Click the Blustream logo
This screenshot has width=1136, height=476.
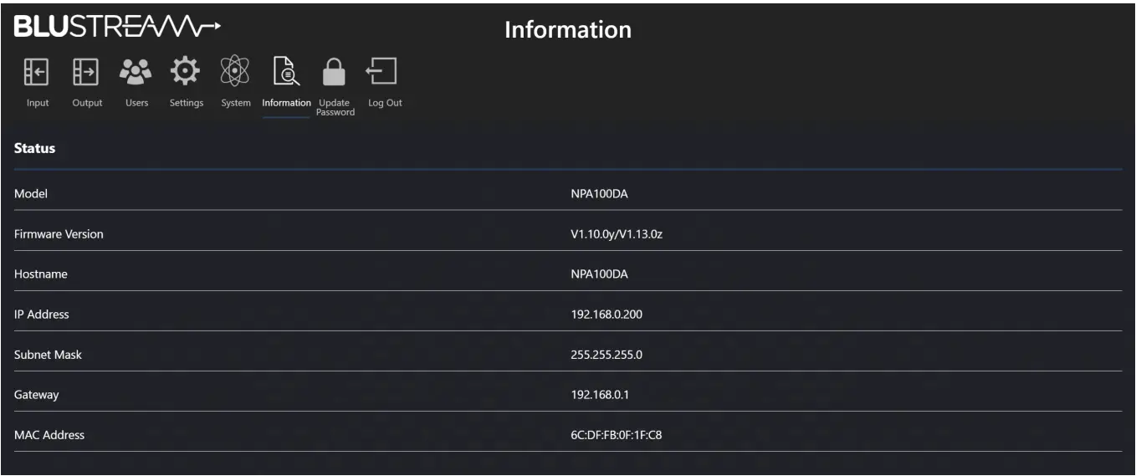pos(118,28)
